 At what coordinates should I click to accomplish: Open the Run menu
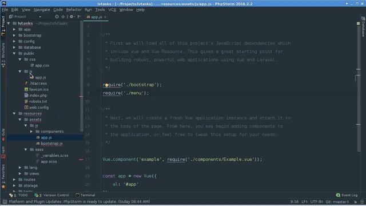[88, 10]
